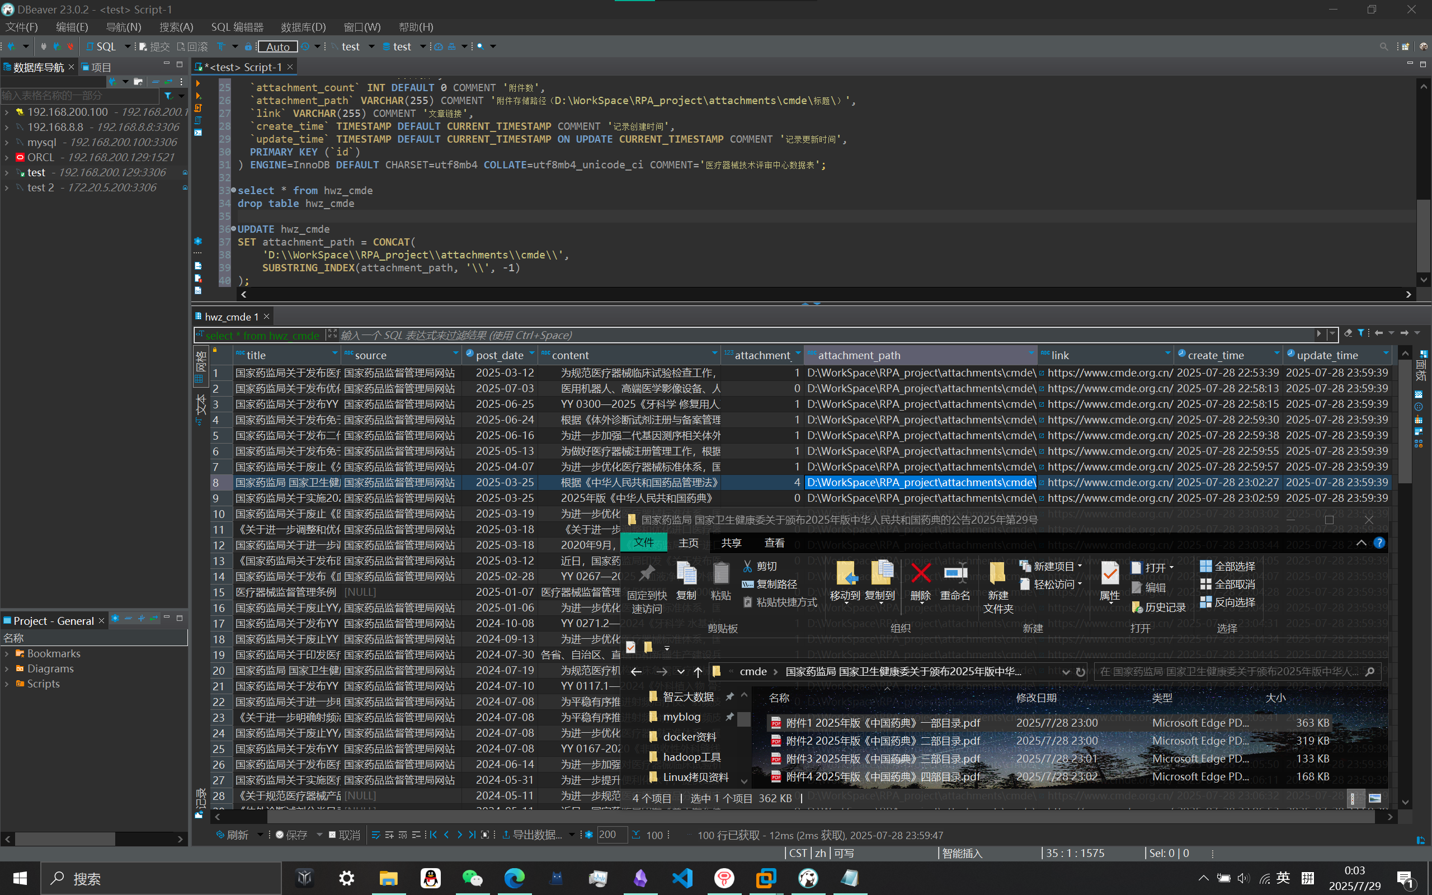Click the results settings gear icon
Image resolution: width=1432 pixels, height=895 pixels.
589,835
